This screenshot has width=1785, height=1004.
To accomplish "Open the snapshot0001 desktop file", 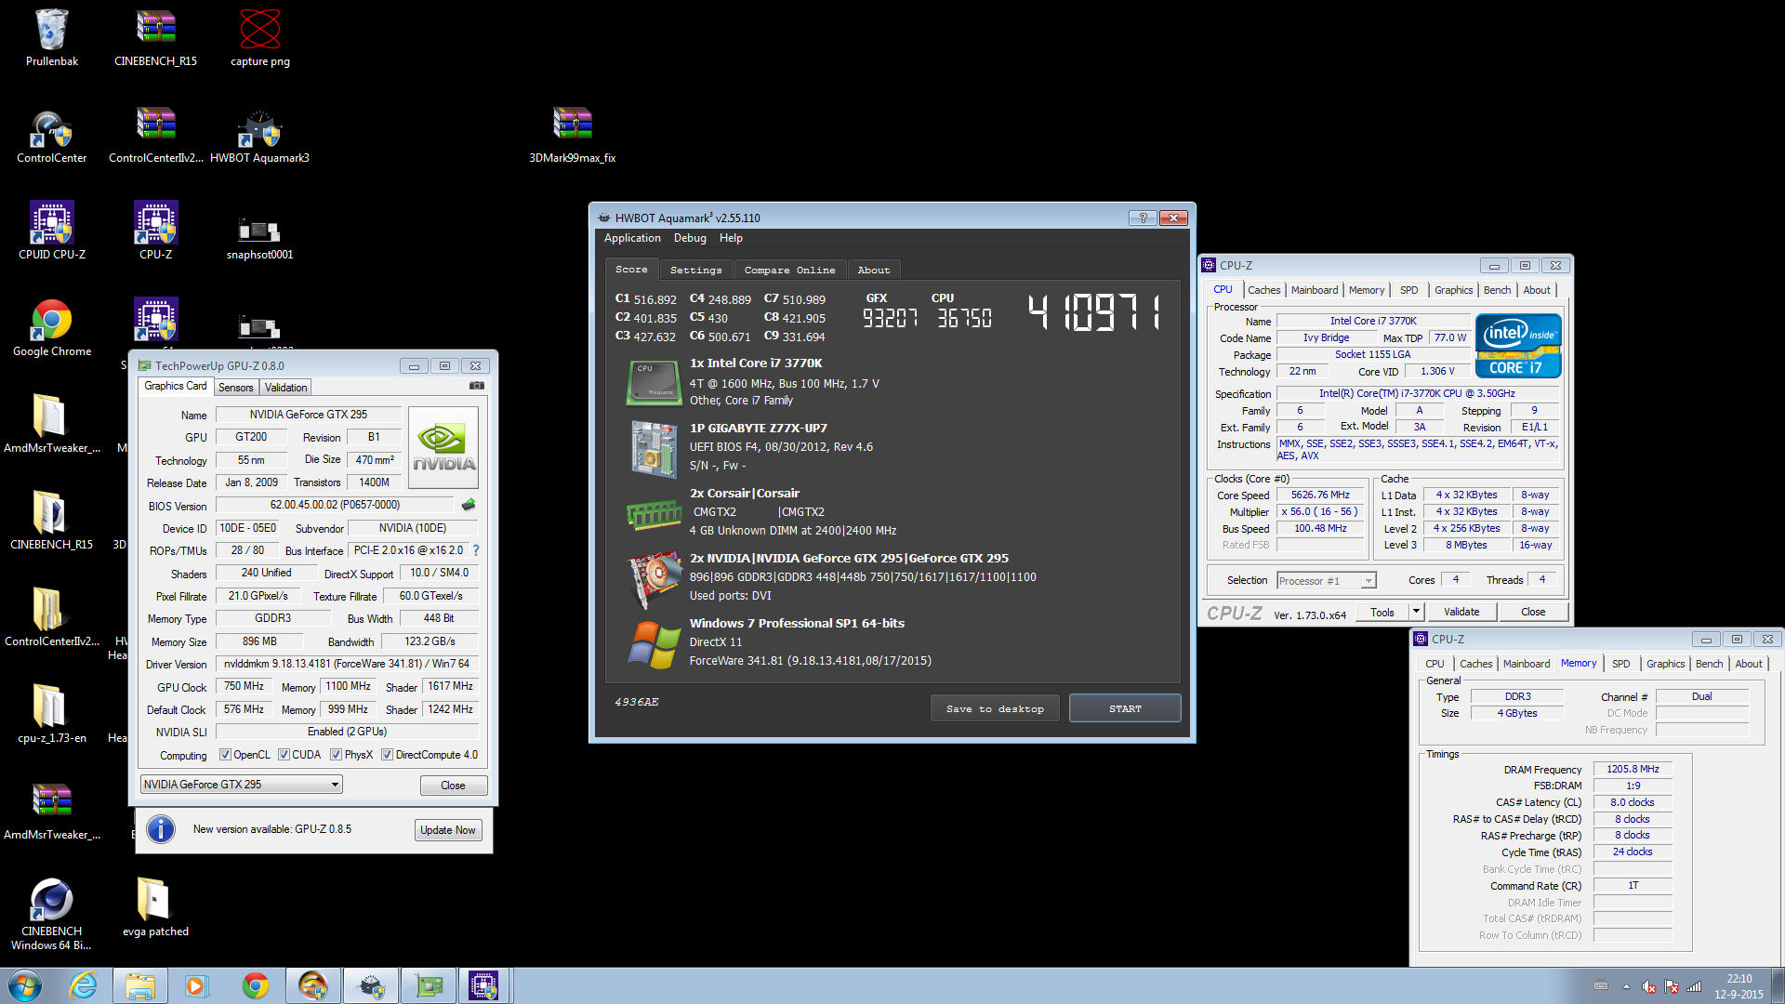I will [x=259, y=237].
